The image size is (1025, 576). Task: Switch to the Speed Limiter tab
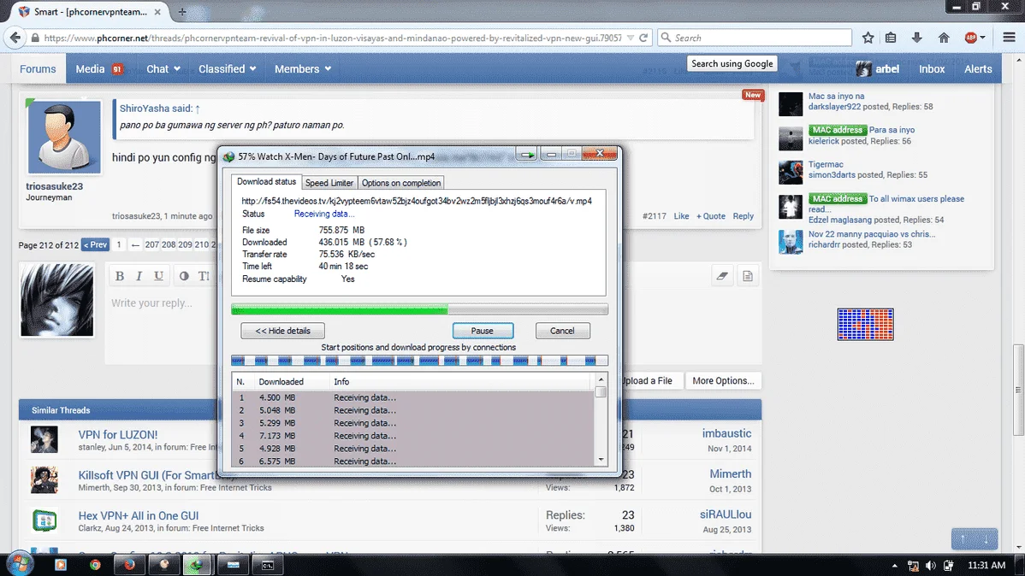click(x=329, y=183)
